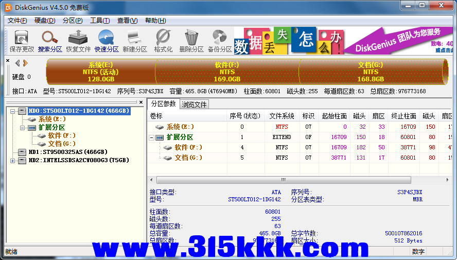The height and width of the screenshot is (260, 457).
Task: Click the 终止柱面 column header
Action: [x=403, y=116]
